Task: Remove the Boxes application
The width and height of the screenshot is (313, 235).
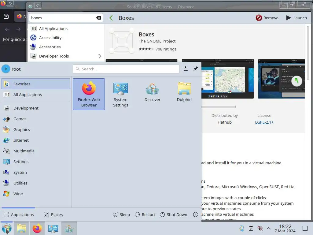Action: pos(267,18)
